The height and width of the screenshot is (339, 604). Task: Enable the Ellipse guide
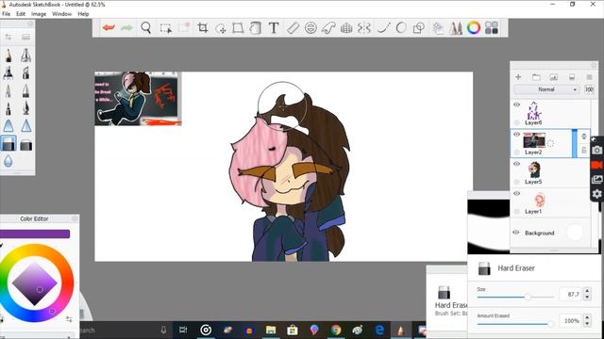(x=310, y=28)
